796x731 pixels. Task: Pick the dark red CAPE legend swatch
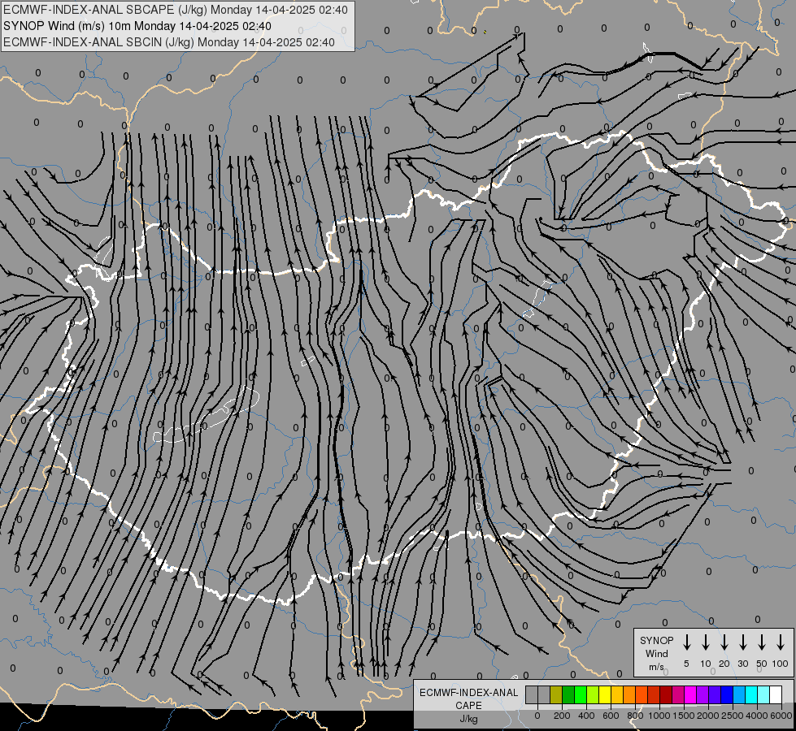tap(666, 694)
